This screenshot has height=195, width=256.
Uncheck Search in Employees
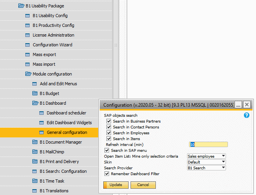coord(109,133)
